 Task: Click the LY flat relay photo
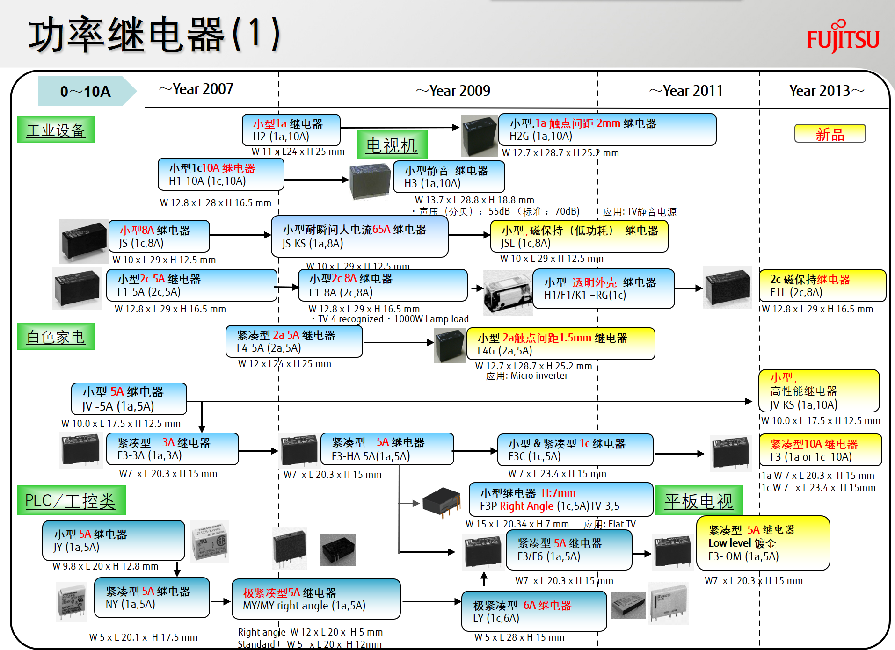click(628, 606)
